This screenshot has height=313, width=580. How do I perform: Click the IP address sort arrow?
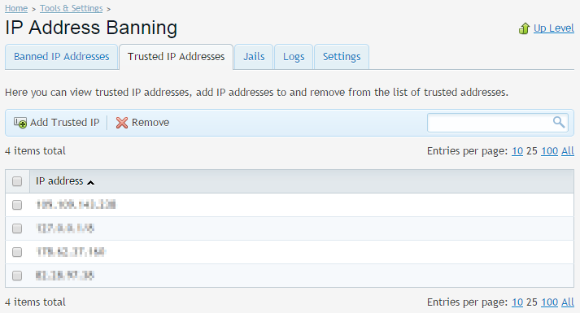[x=90, y=182]
